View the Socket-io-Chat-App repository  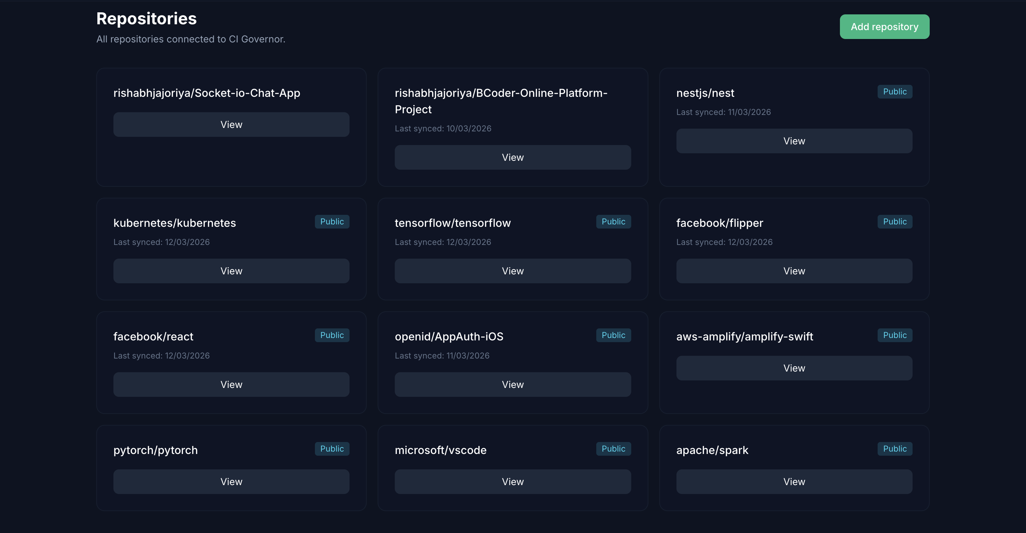point(231,125)
